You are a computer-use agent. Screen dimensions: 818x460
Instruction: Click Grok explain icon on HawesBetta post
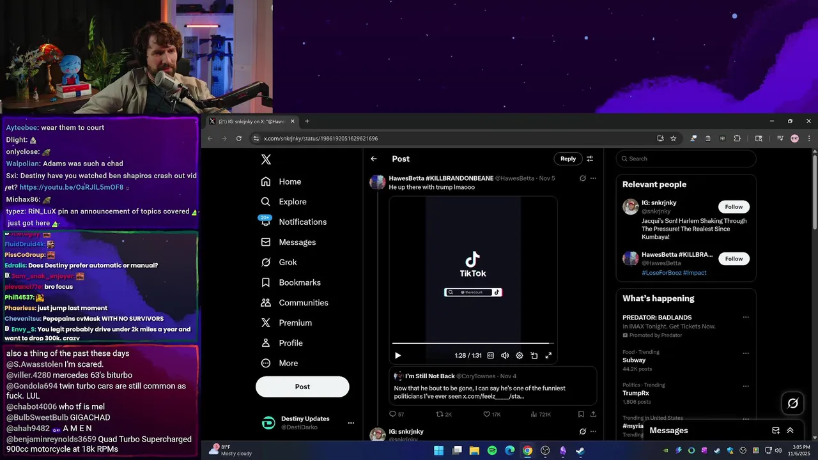tap(582, 178)
